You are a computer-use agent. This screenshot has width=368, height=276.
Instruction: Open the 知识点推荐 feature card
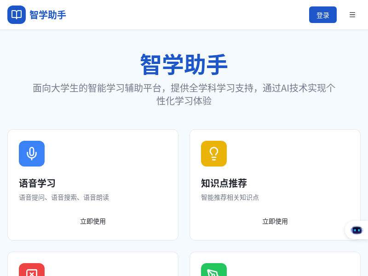[x=275, y=185]
